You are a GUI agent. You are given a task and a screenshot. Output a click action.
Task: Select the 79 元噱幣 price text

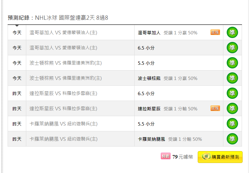pyautogui.click(x=182, y=157)
